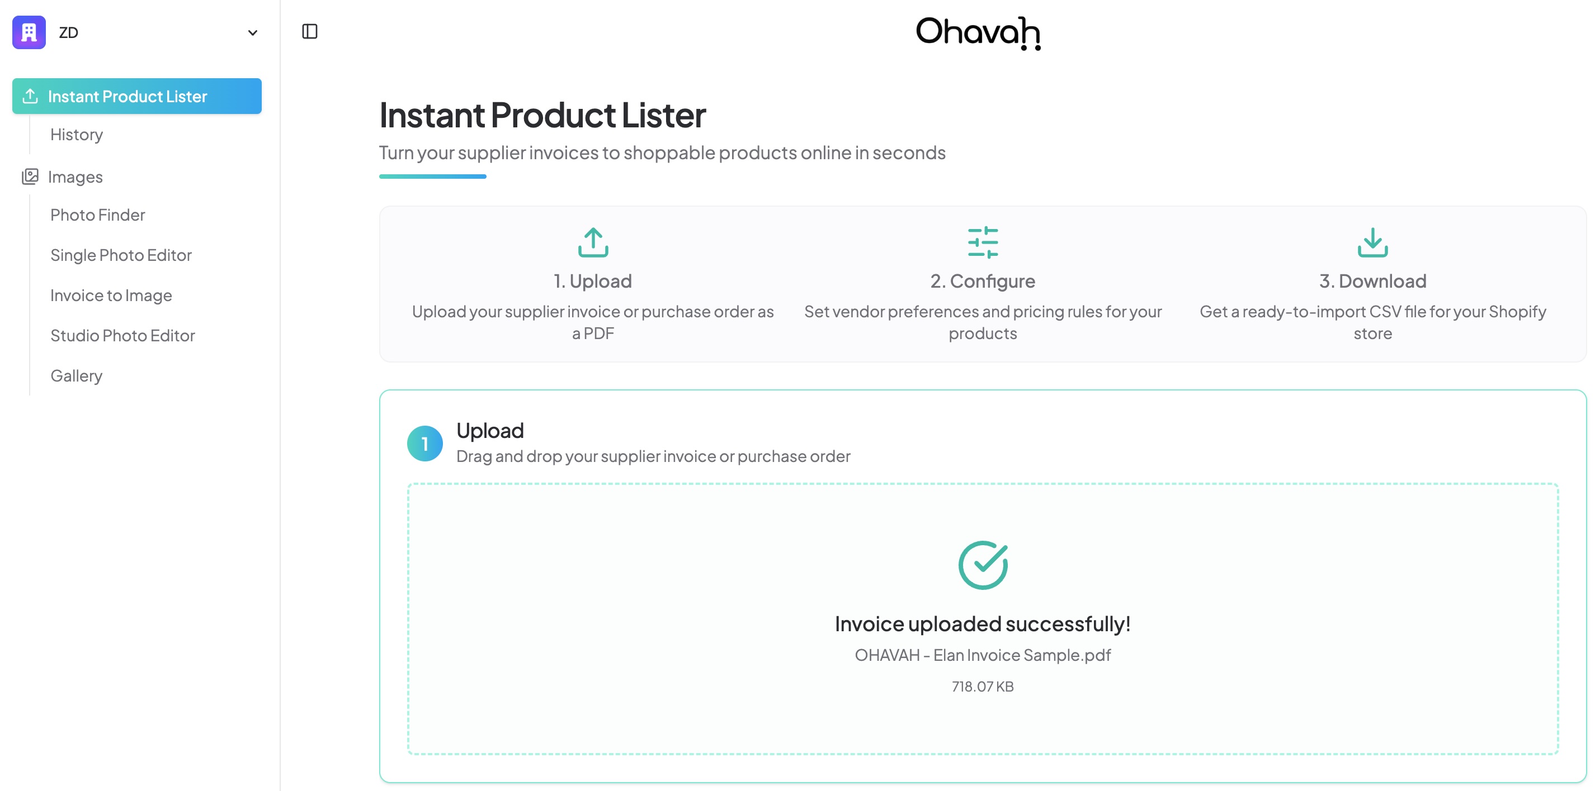
Task: Toggle the sidebar collapse icon
Action: [x=310, y=31]
